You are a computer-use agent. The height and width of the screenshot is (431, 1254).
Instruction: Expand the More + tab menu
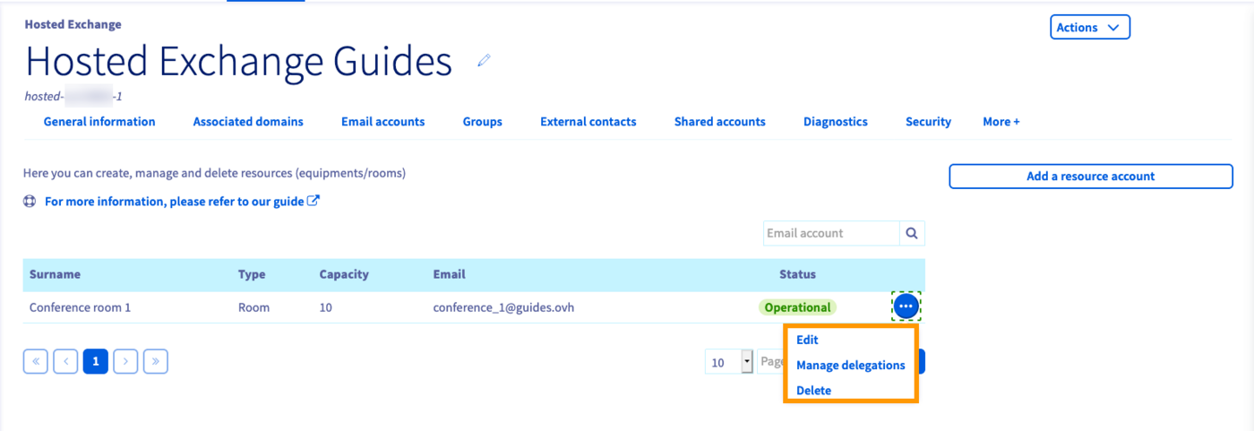pyautogui.click(x=1001, y=122)
